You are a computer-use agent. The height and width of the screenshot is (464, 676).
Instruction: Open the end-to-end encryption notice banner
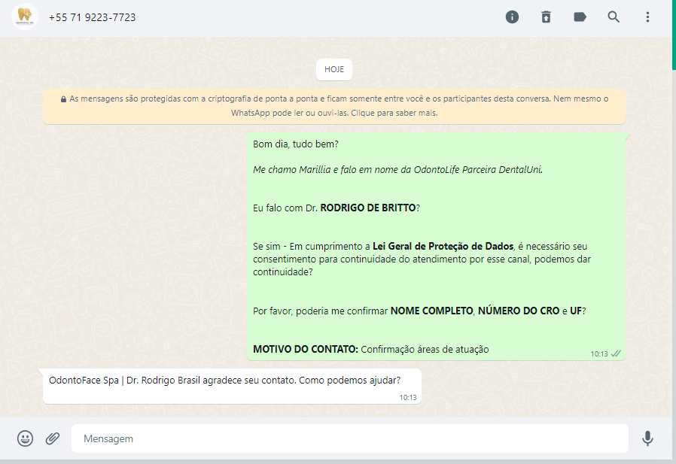[334, 106]
